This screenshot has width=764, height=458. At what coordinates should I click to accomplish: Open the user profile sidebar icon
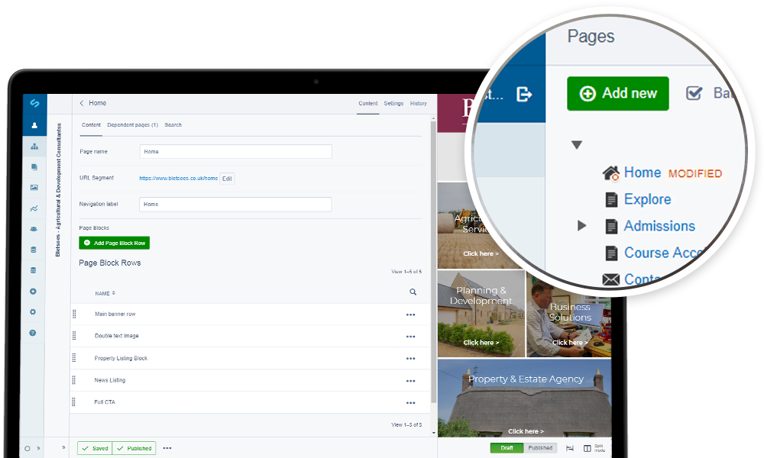tap(34, 125)
